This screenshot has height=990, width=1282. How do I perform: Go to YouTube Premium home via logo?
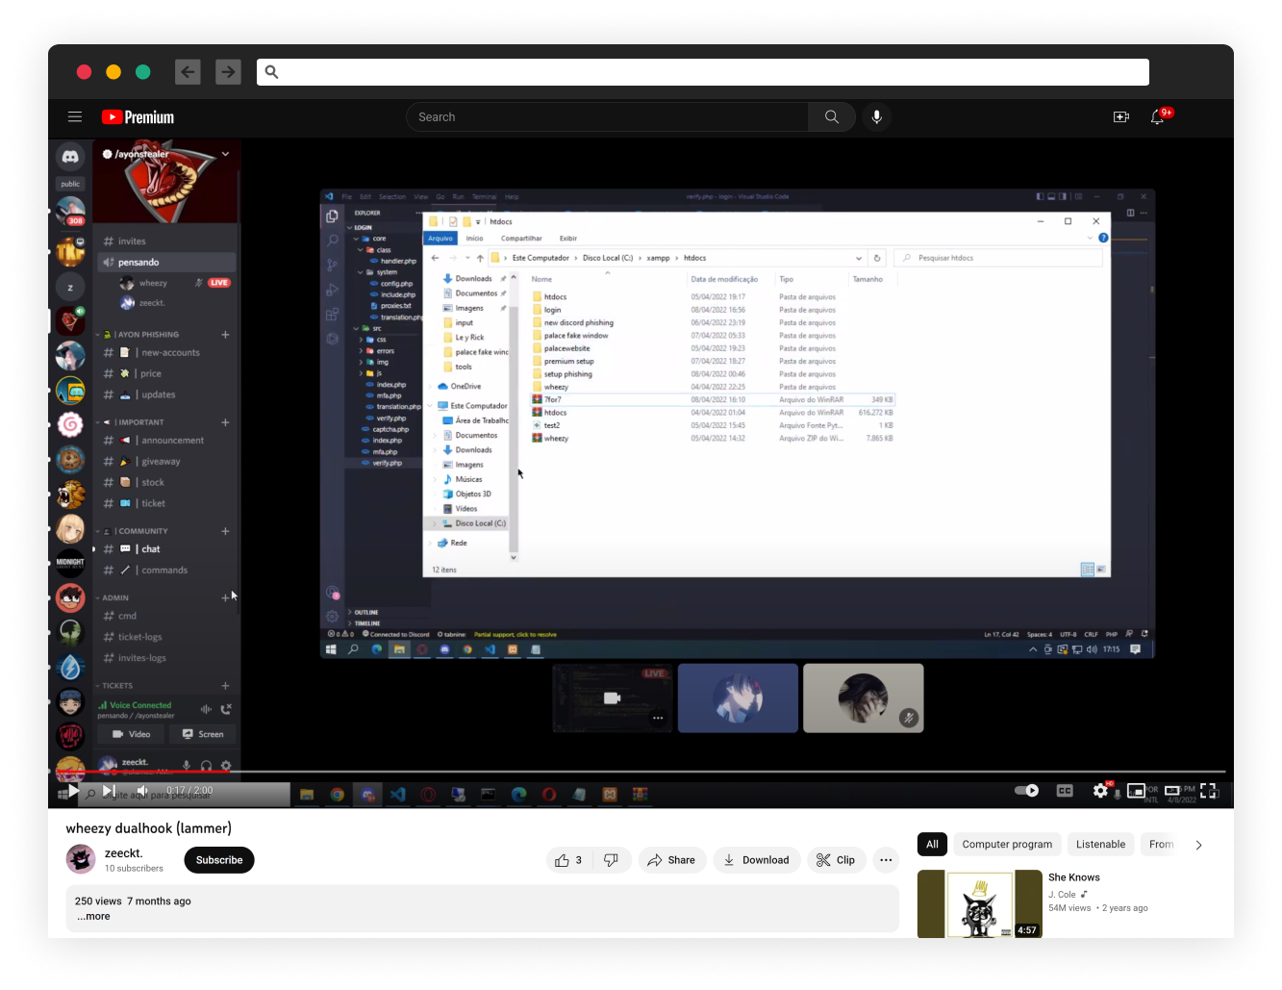click(138, 117)
